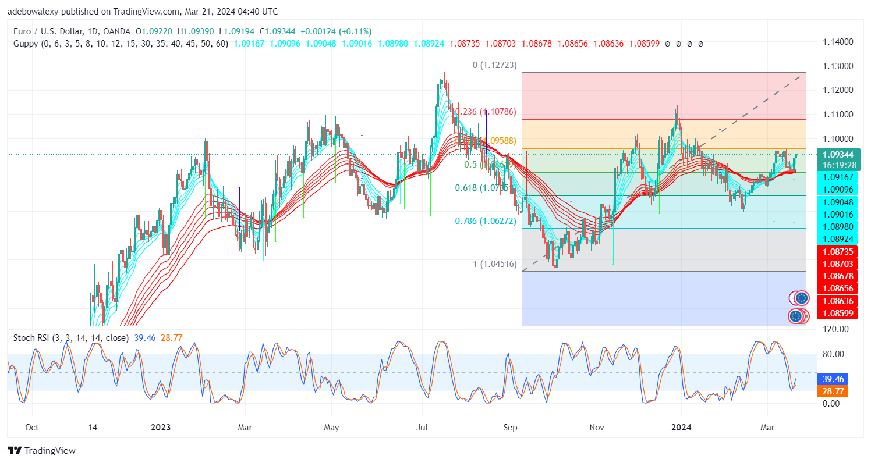The image size is (871, 463).
Task: Click the 2024 label on time axis
Action: click(681, 428)
